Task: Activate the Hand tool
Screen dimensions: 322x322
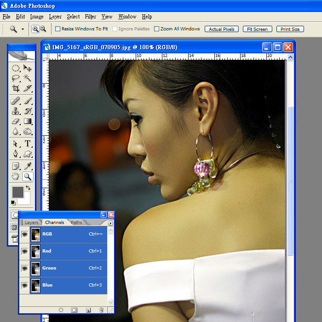Action: (x=16, y=176)
